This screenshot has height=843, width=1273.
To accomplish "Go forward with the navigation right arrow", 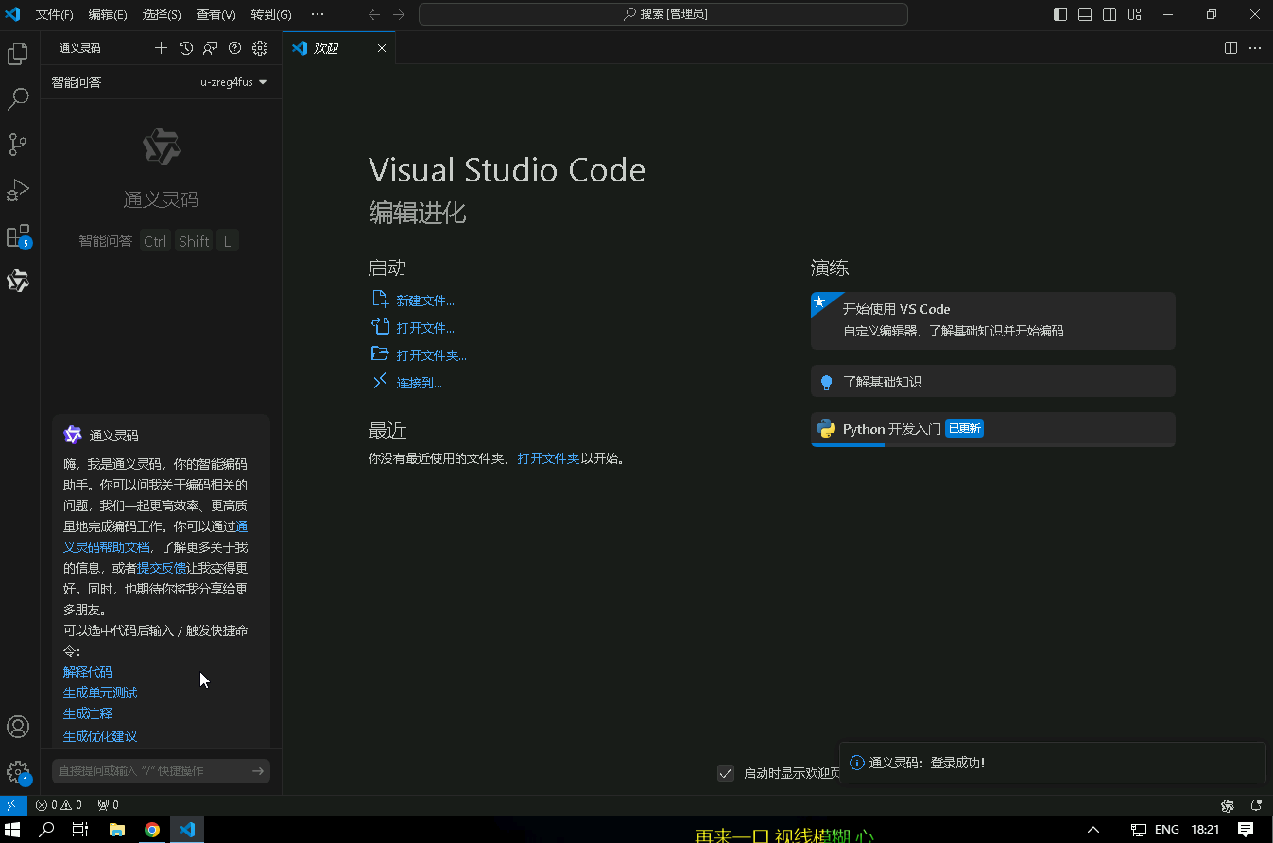I will click(x=399, y=14).
